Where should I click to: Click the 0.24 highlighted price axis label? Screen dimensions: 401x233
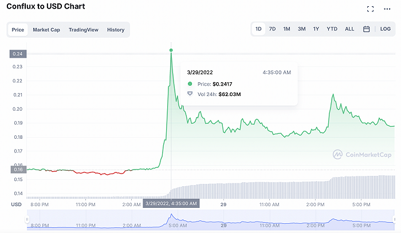(x=18, y=54)
